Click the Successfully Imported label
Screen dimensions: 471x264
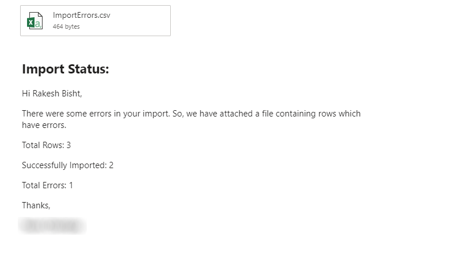tap(64, 165)
